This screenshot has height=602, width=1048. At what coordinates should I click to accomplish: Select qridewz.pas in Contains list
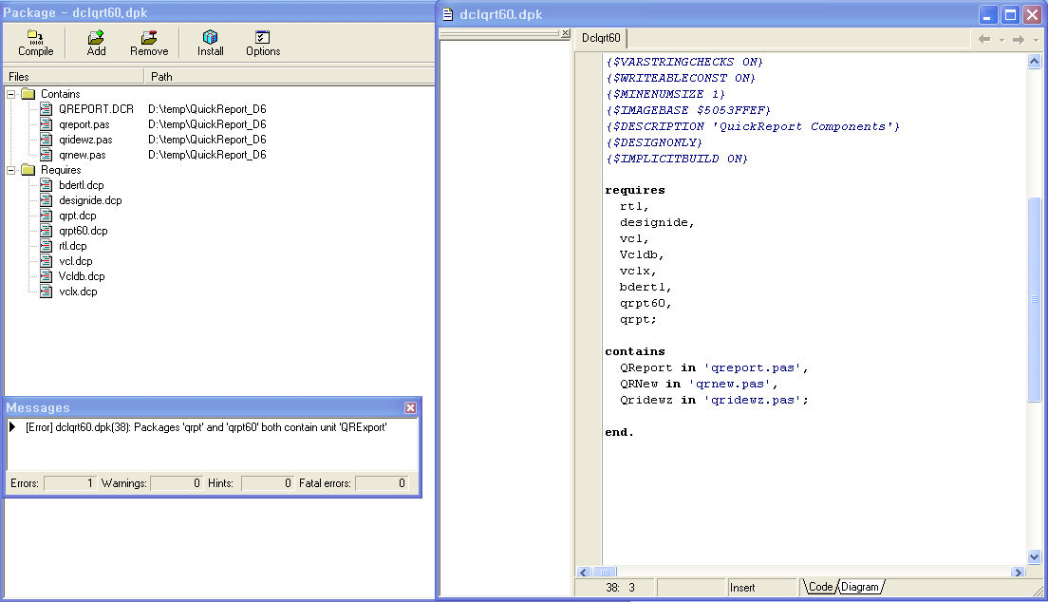coord(84,140)
